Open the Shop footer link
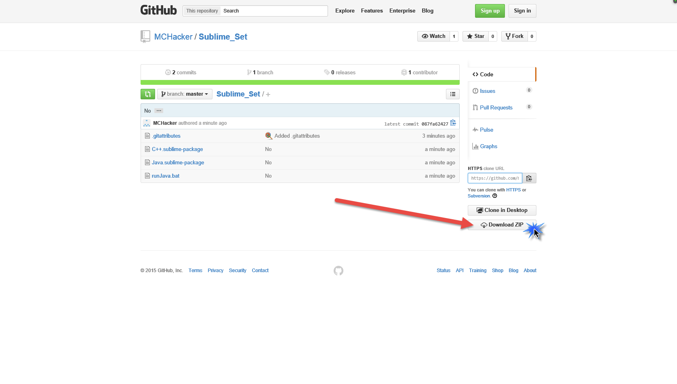Viewport: 677px width, 384px height. [x=498, y=271]
